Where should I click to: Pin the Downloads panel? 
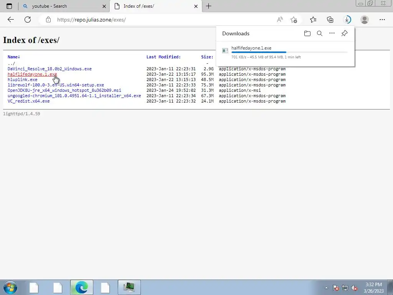[x=344, y=33]
